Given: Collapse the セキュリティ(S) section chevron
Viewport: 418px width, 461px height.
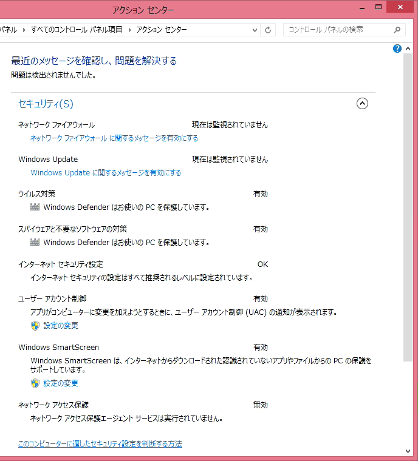Looking at the screenshot, I should tap(362, 104).
